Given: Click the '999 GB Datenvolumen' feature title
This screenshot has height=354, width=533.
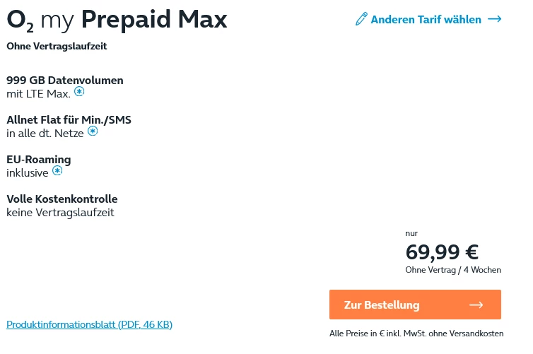Looking at the screenshot, I should [65, 80].
